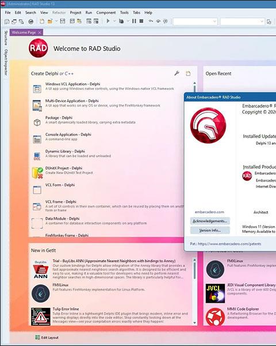
Task: Click the round globe toolbar icon
Action: (31, 21)
